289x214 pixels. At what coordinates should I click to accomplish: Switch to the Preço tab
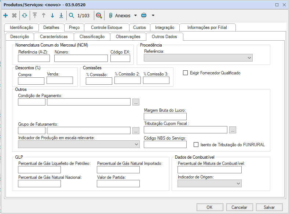74,27
